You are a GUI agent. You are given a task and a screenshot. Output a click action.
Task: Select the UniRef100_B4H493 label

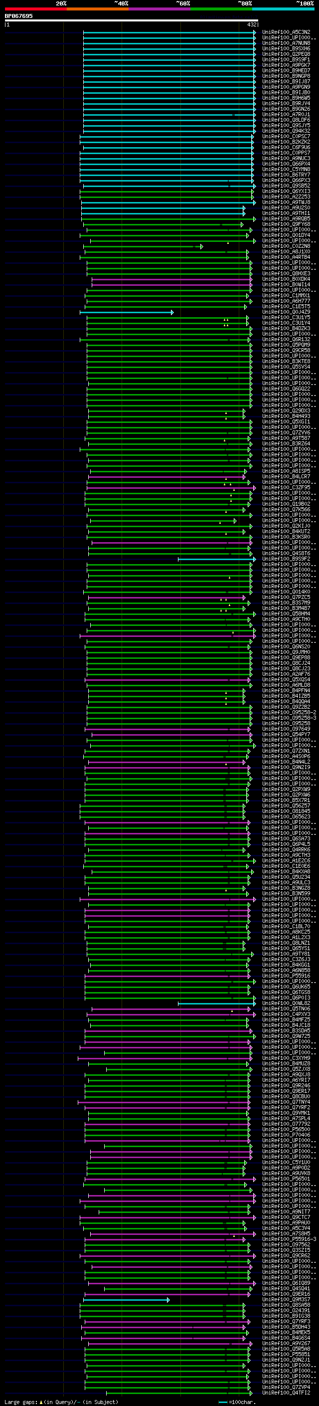(286, 416)
